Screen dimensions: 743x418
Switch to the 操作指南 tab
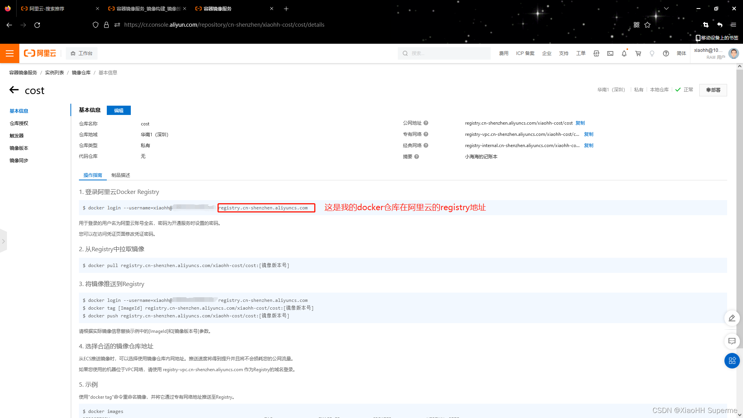pos(93,175)
